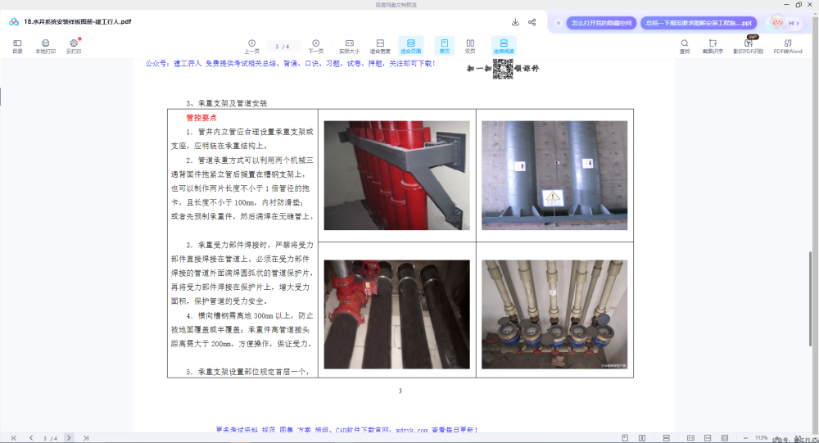The height and width of the screenshot is (443, 819).
Task: Click actual size 1:1 icon in status bar
Action: (690, 438)
